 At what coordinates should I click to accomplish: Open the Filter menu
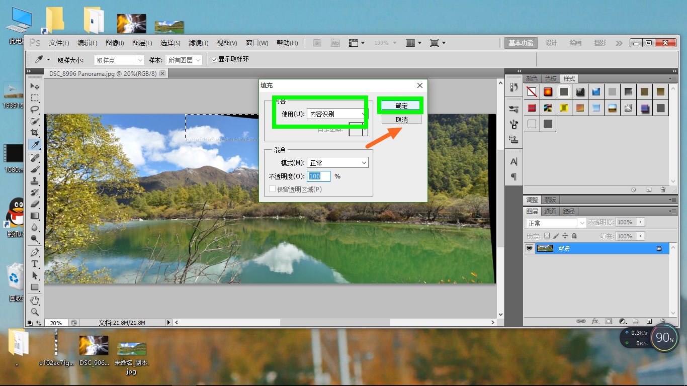pos(199,43)
